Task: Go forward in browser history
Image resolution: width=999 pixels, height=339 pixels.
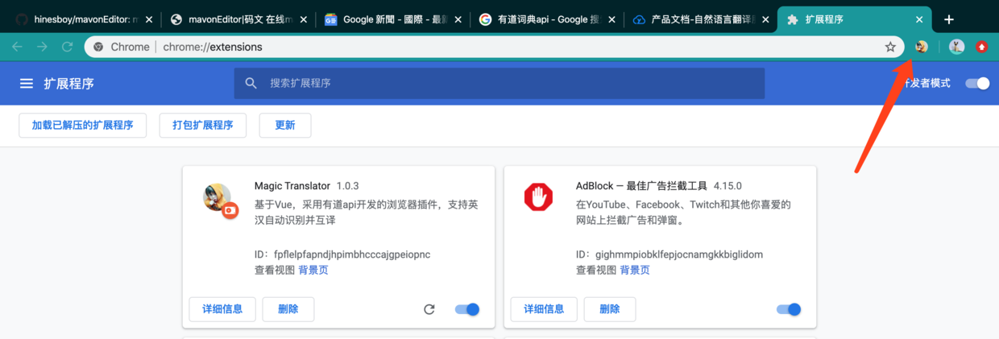Action: point(42,47)
